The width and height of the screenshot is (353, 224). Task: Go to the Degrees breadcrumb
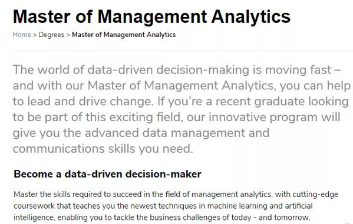coord(51,35)
